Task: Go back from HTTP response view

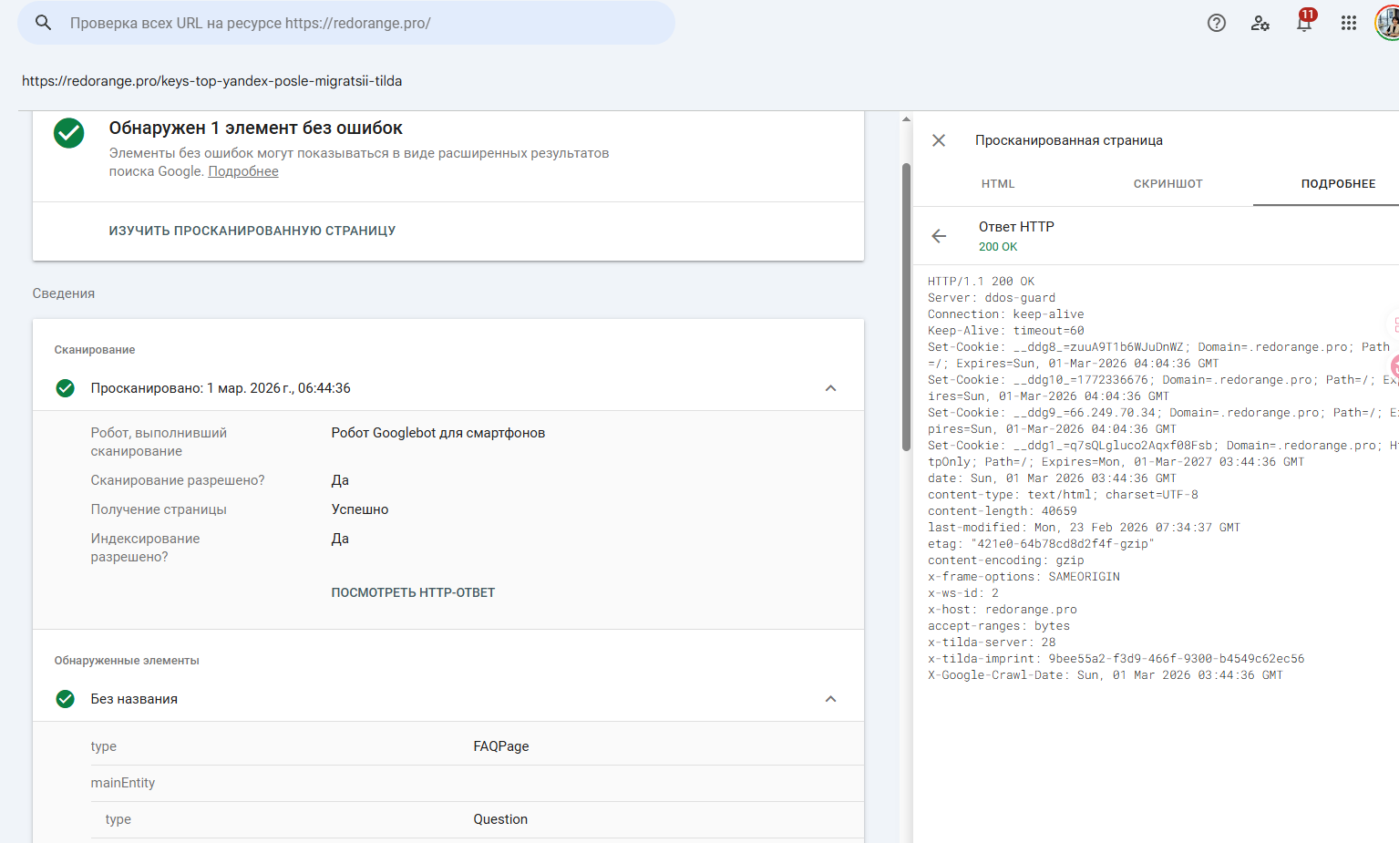Action: [x=939, y=236]
